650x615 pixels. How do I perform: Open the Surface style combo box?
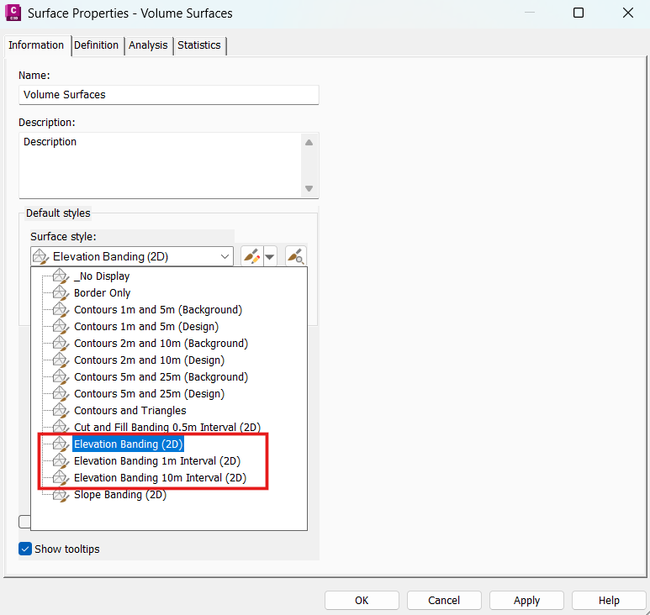(132, 257)
